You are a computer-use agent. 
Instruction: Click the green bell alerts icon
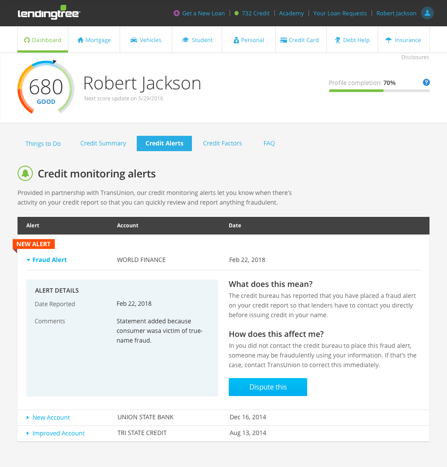25,173
